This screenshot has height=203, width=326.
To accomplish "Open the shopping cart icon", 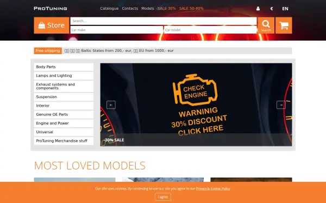I will tap(284, 25).
